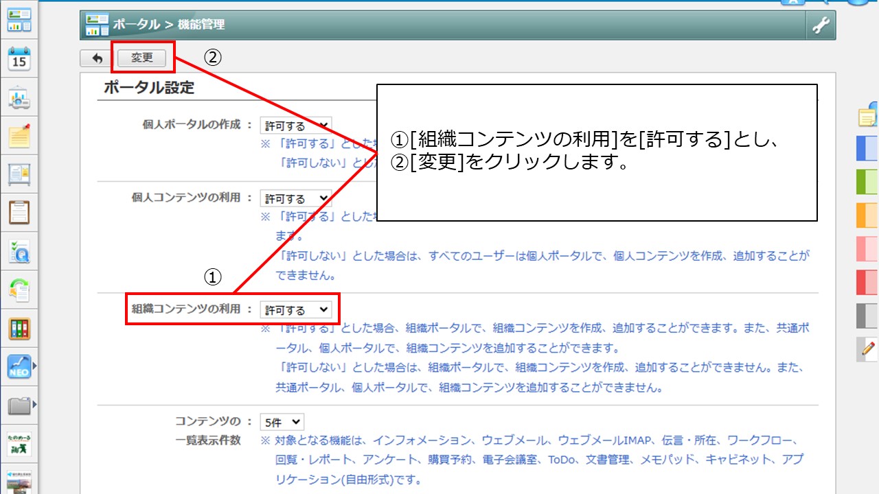
Task: Select the orange sticky note color
Action: [x=867, y=215]
